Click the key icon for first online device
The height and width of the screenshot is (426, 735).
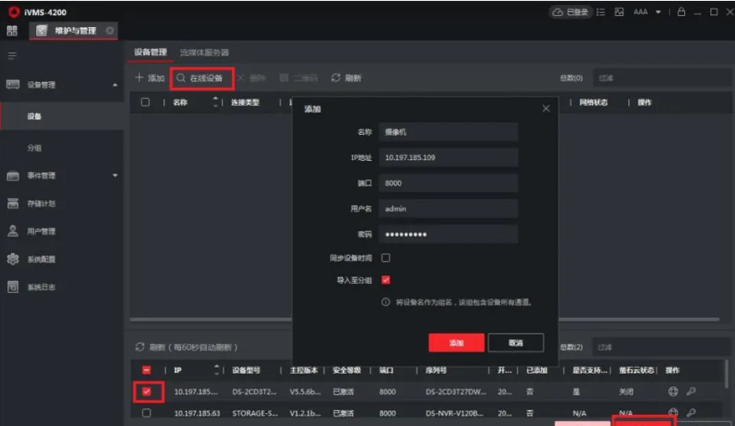click(690, 391)
